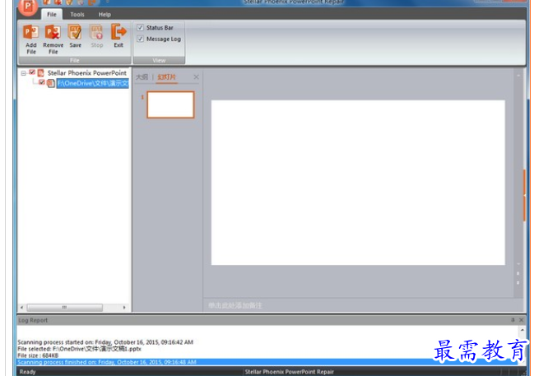Open the File ribbon tab
Viewport: 534px width, 376px height.
52,14
